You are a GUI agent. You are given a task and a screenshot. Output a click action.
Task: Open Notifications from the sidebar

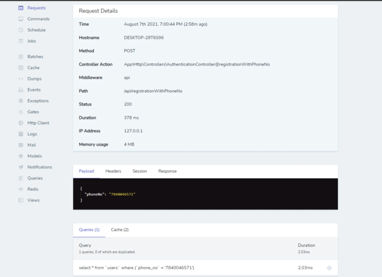click(x=40, y=167)
